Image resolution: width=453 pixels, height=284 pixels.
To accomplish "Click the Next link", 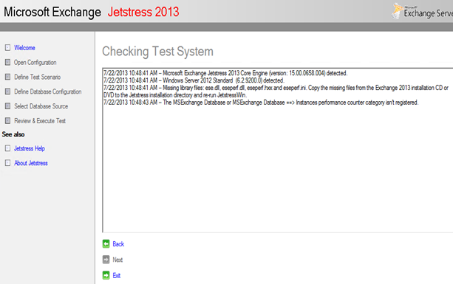I will pos(117,260).
